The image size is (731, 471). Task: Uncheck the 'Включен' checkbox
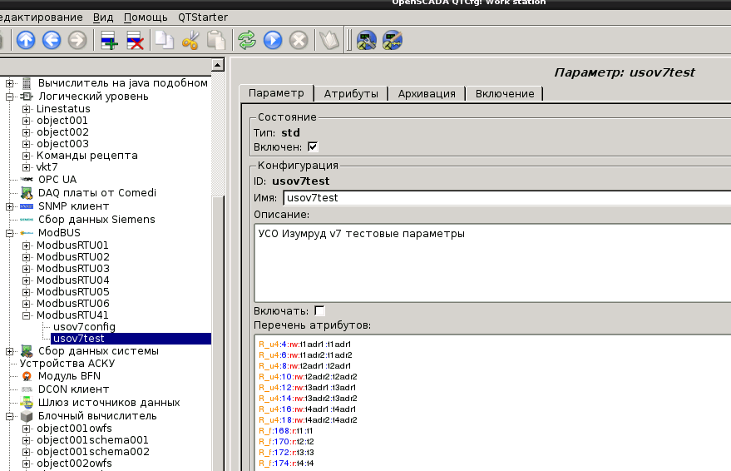point(313,147)
